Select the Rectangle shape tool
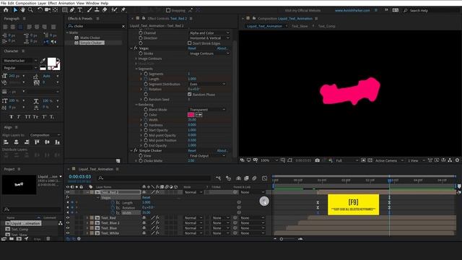The image size is (462, 260). point(64,10)
